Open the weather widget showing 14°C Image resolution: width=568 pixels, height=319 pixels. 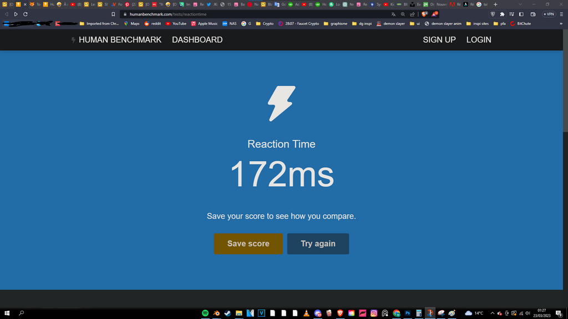474,313
